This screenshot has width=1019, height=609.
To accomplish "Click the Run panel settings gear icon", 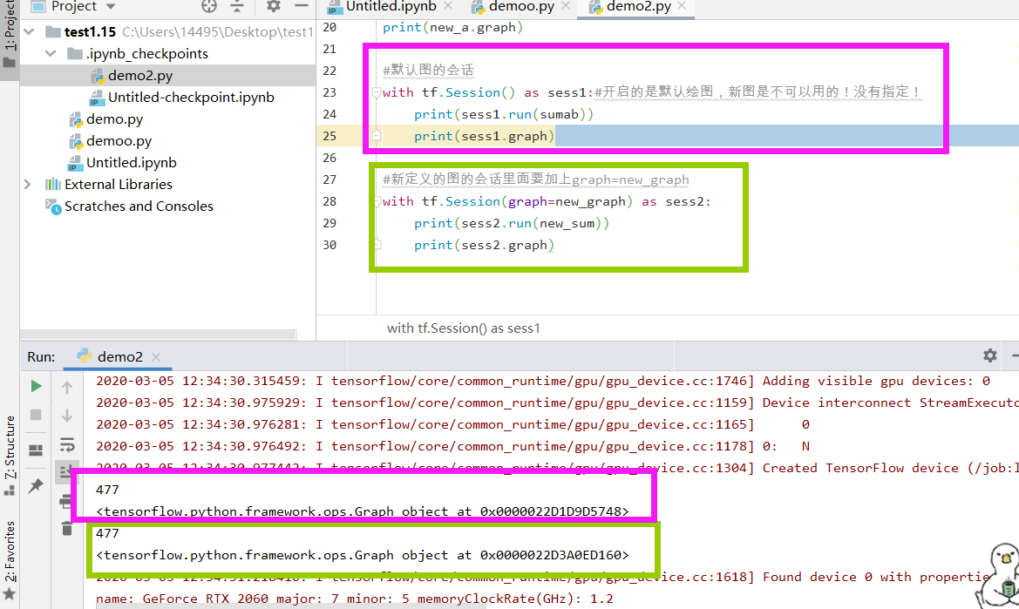I will pos(989,355).
